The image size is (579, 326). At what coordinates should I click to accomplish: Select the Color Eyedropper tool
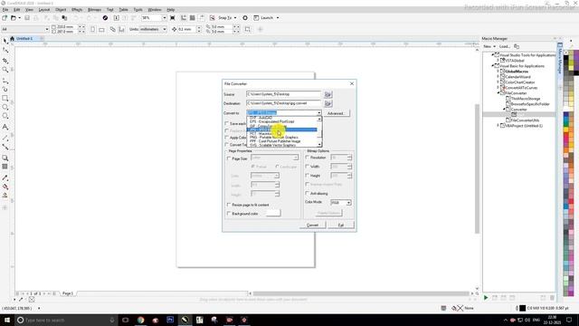point(5,177)
